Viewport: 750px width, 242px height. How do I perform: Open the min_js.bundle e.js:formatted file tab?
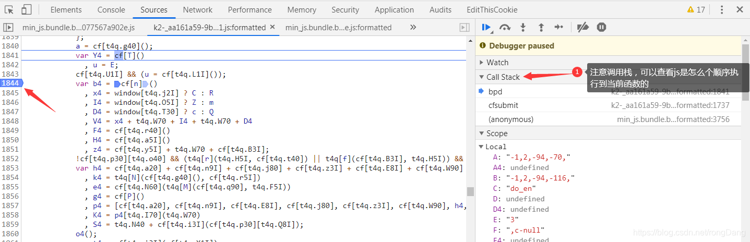pyautogui.click(x=338, y=28)
